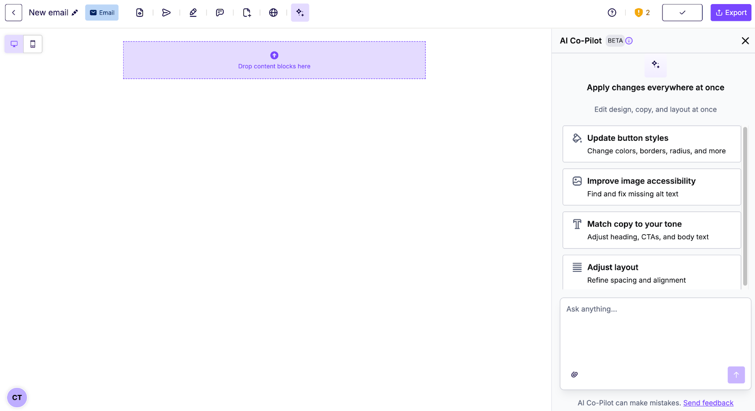Click the BETA label badge
Screen dimensions: 755x411
(x=615, y=41)
